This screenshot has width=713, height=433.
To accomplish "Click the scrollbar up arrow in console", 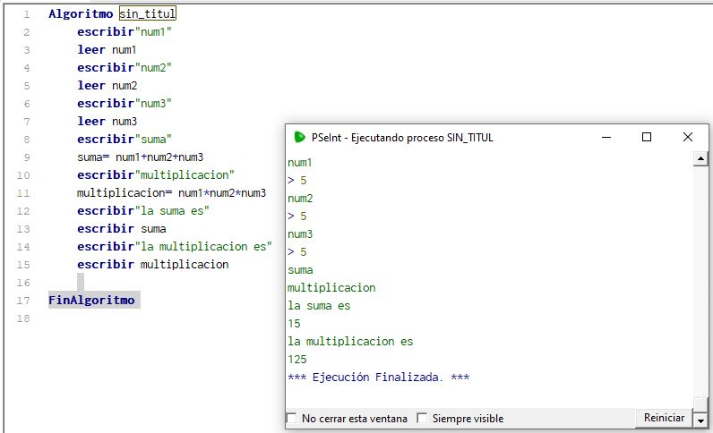I will 701,159.
